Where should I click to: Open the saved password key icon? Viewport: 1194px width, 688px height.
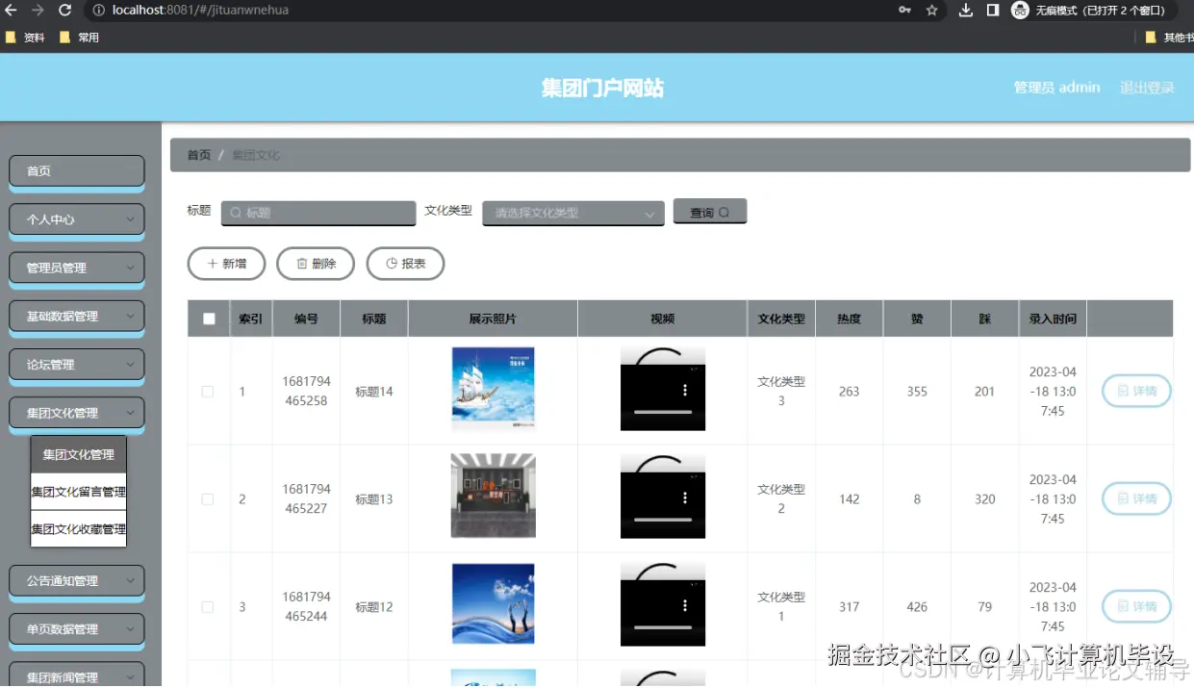(904, 10)
